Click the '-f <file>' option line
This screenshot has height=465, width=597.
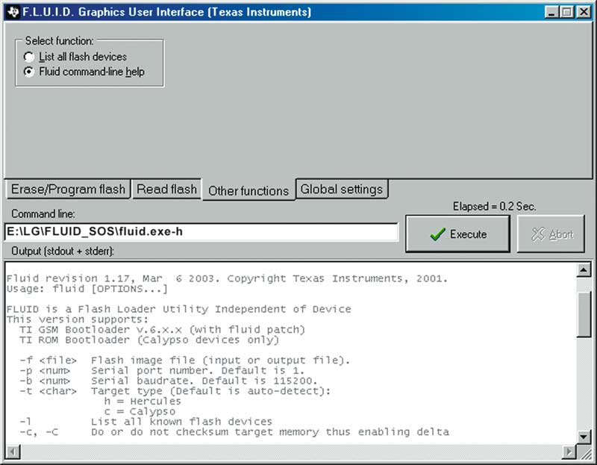[x=184, y=361]
